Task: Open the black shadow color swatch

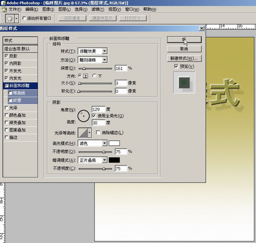Action: [114, 160]
